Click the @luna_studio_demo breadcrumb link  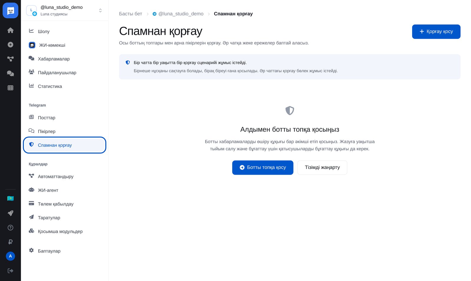pos(178,14)
